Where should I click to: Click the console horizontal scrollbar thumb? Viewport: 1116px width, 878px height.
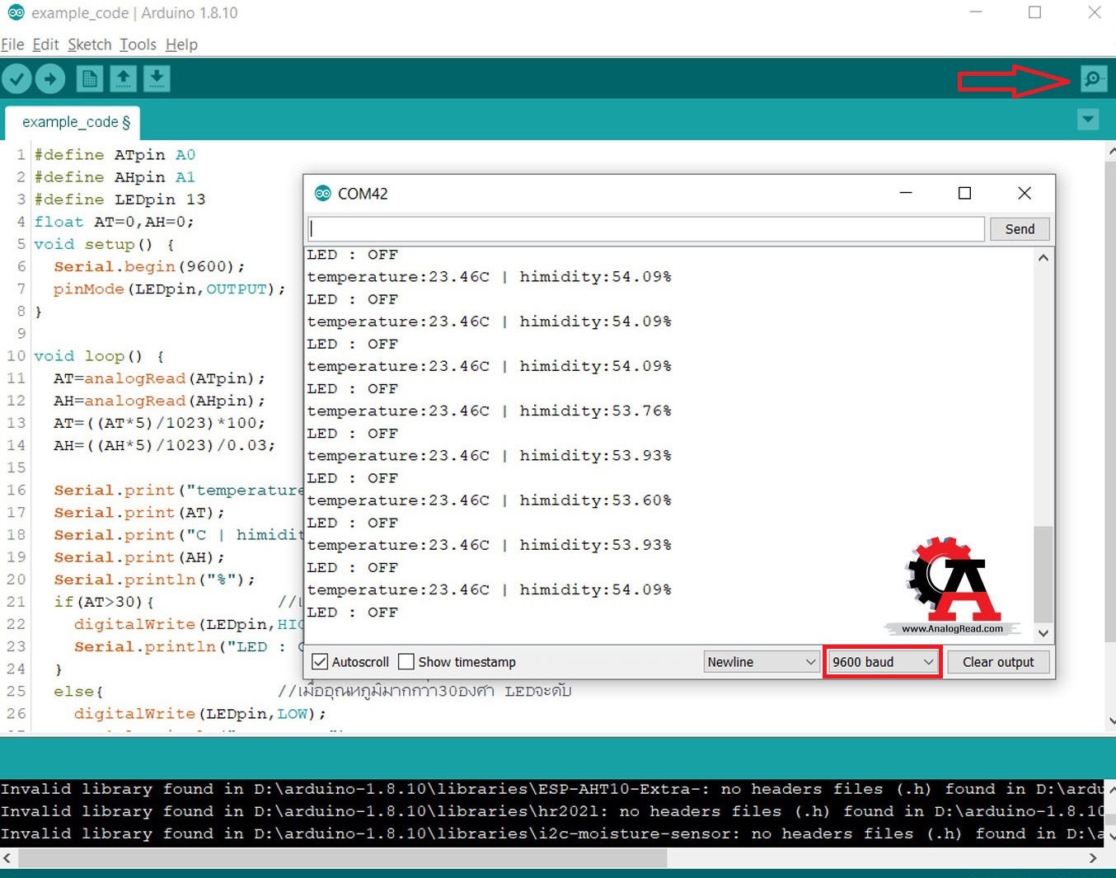[342, 858]
